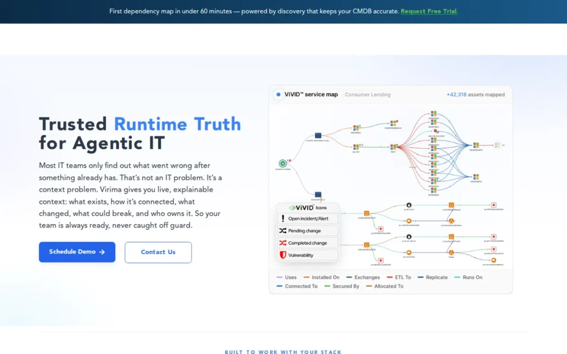Click the 'Allocated To' legend label

tap(388, 286)
